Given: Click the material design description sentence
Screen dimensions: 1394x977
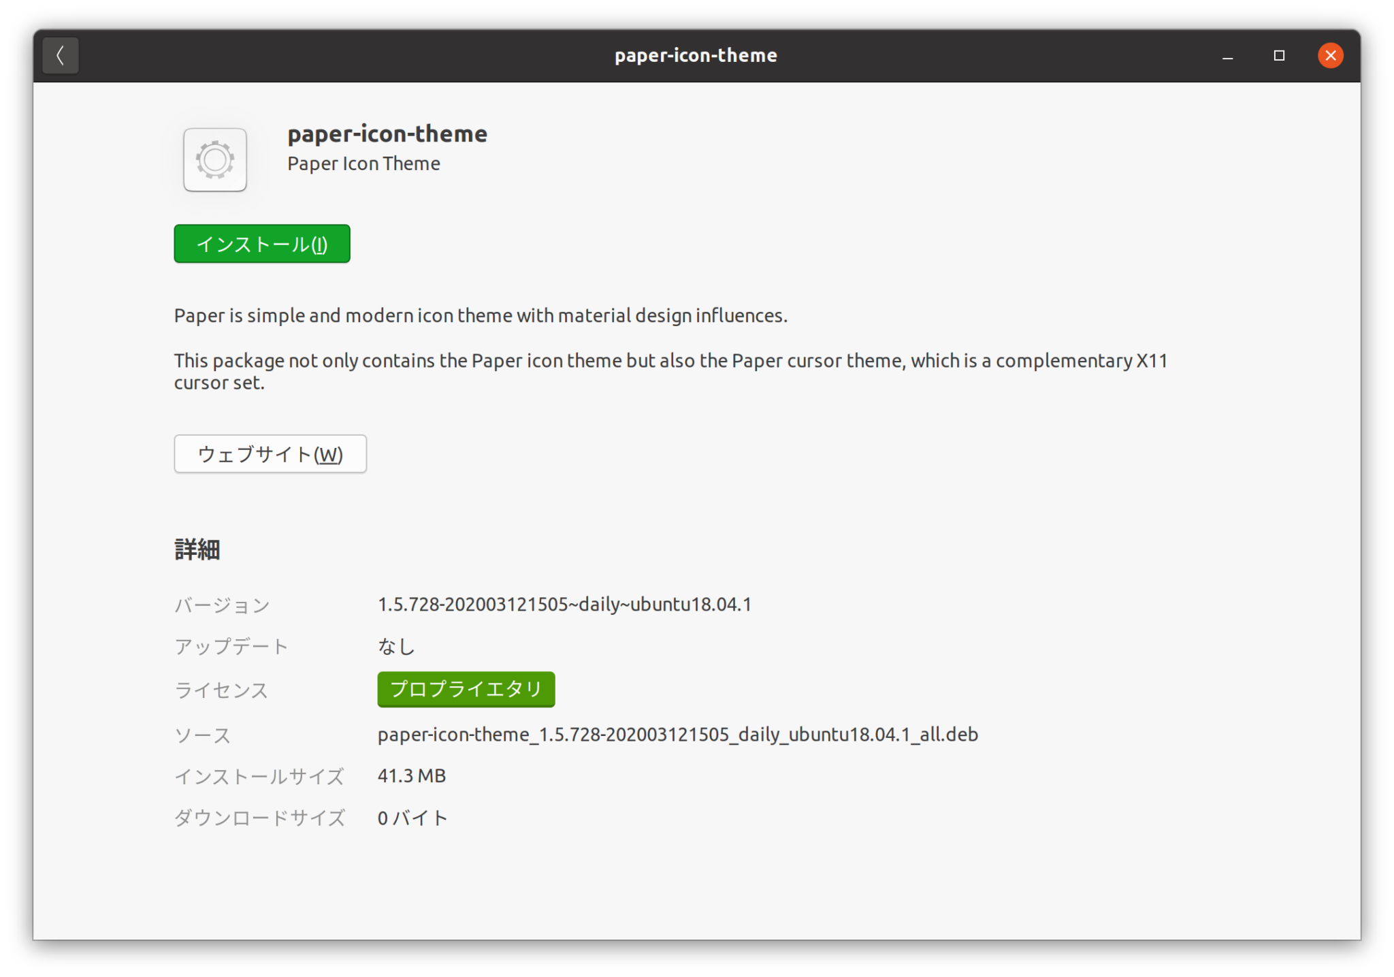Looking at the screenshot, I should coord(481,316).
